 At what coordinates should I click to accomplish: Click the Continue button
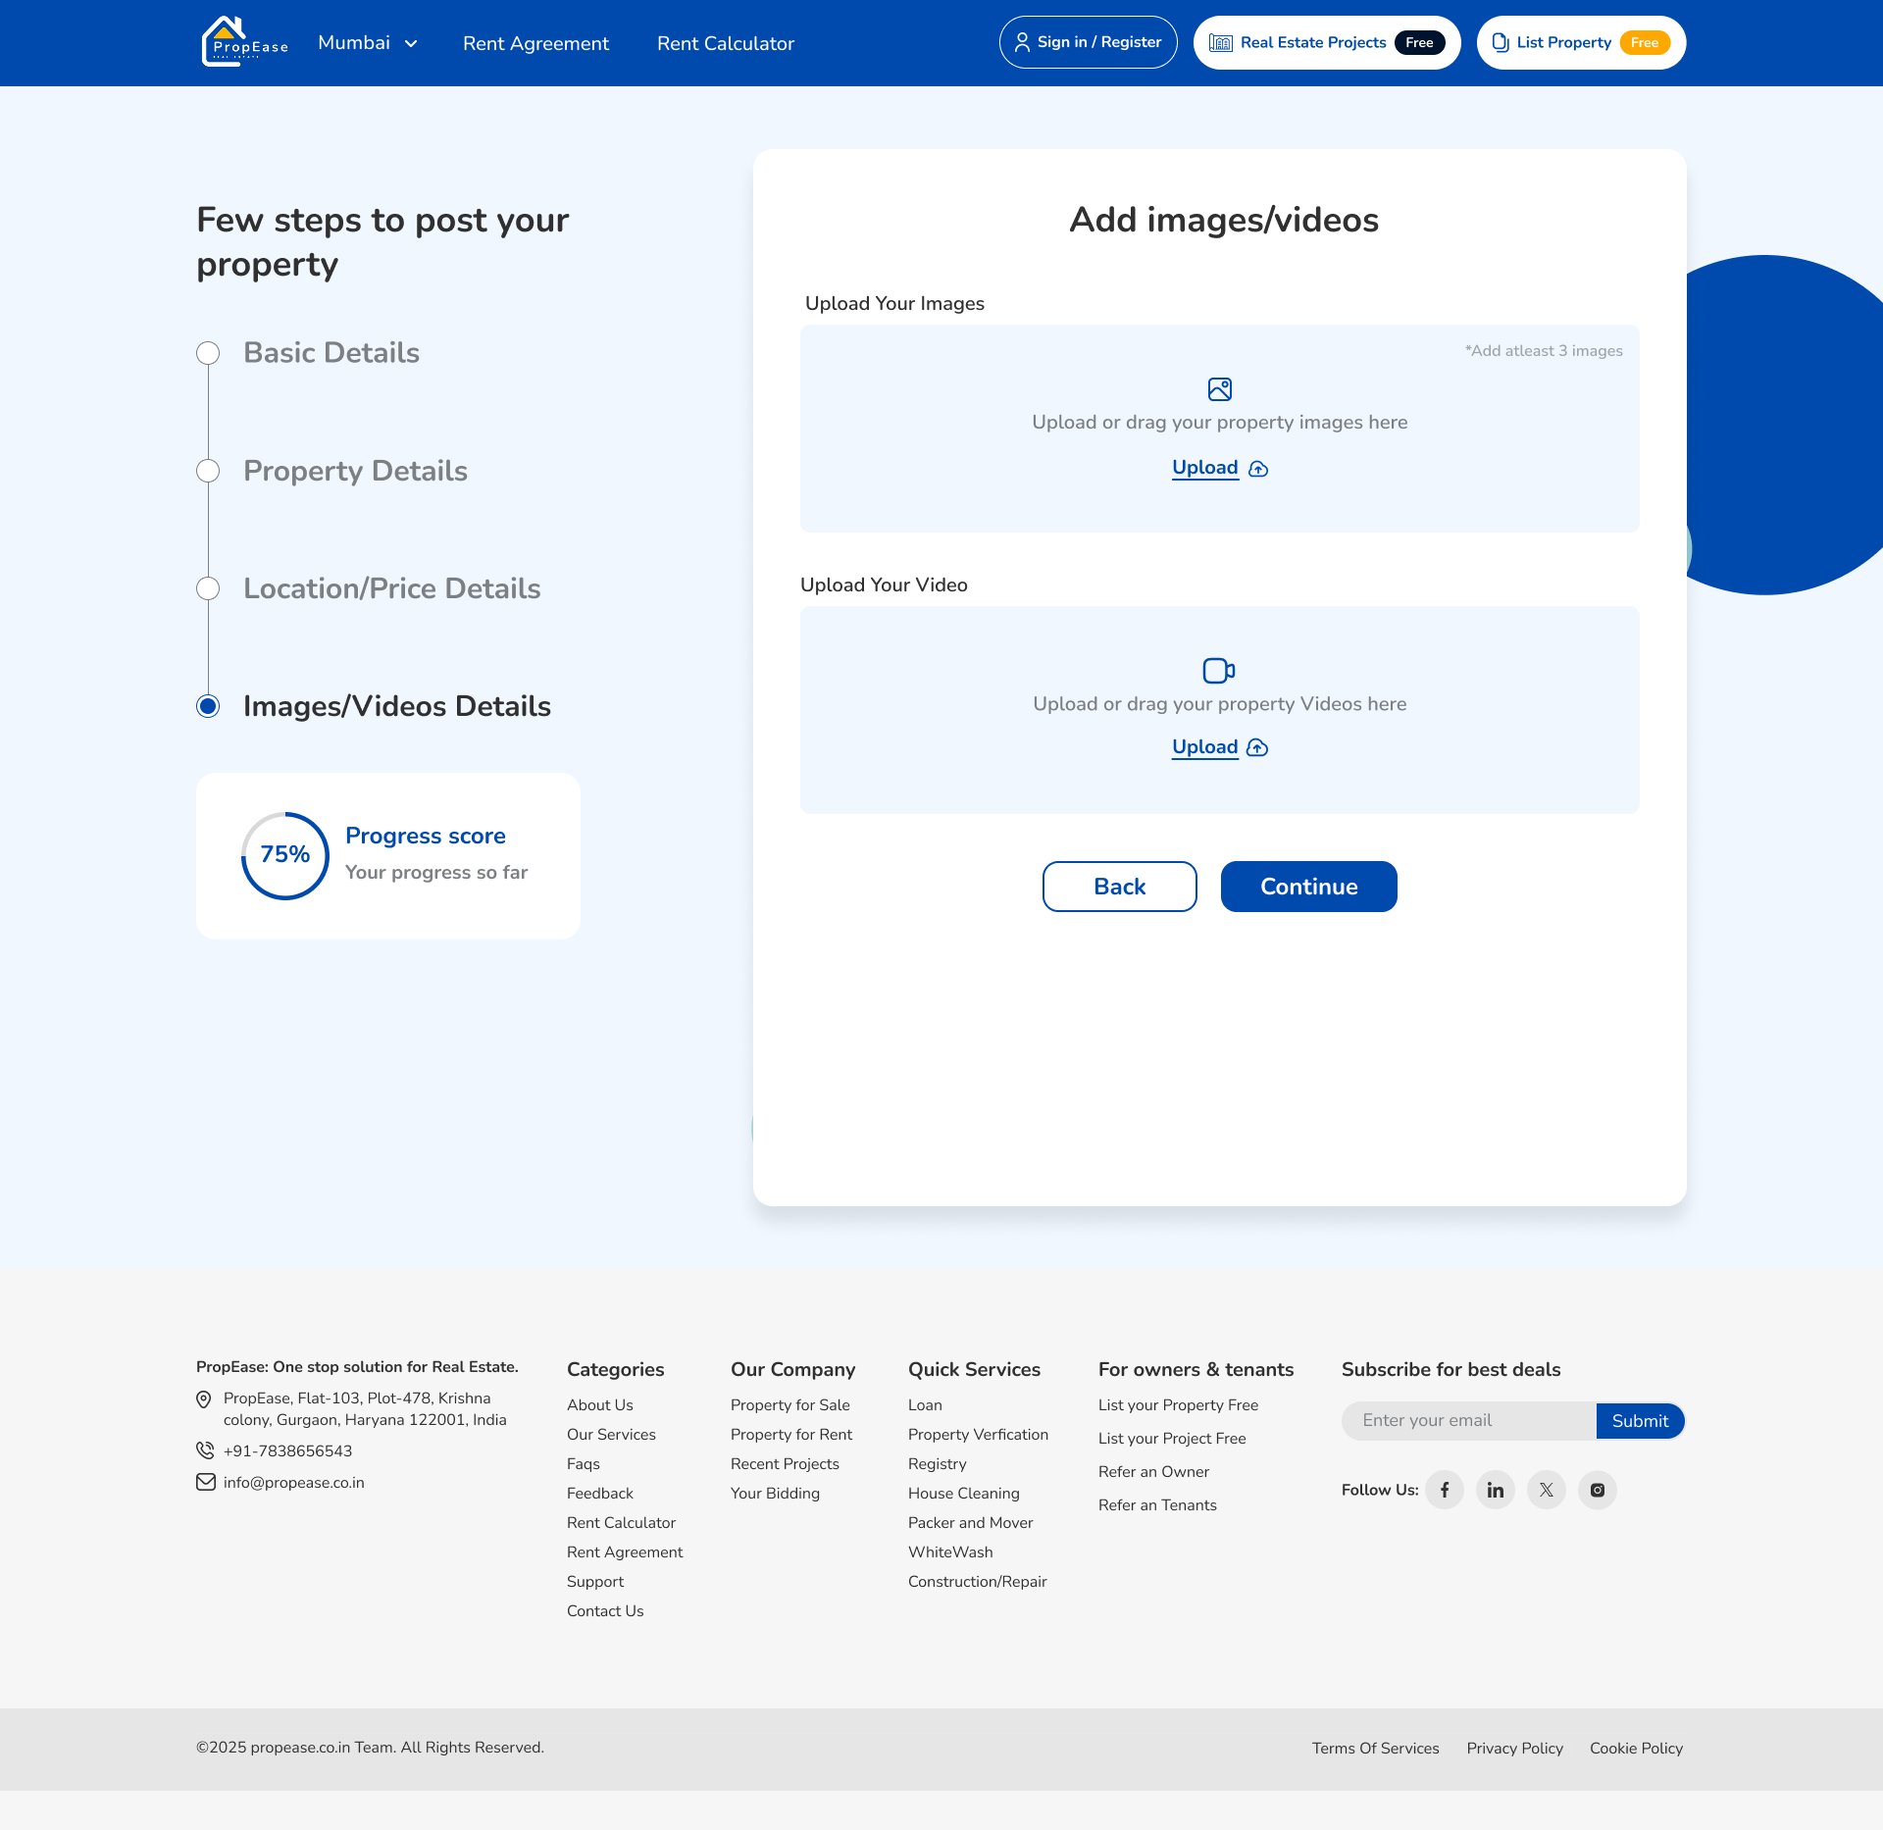(1309, 887)
